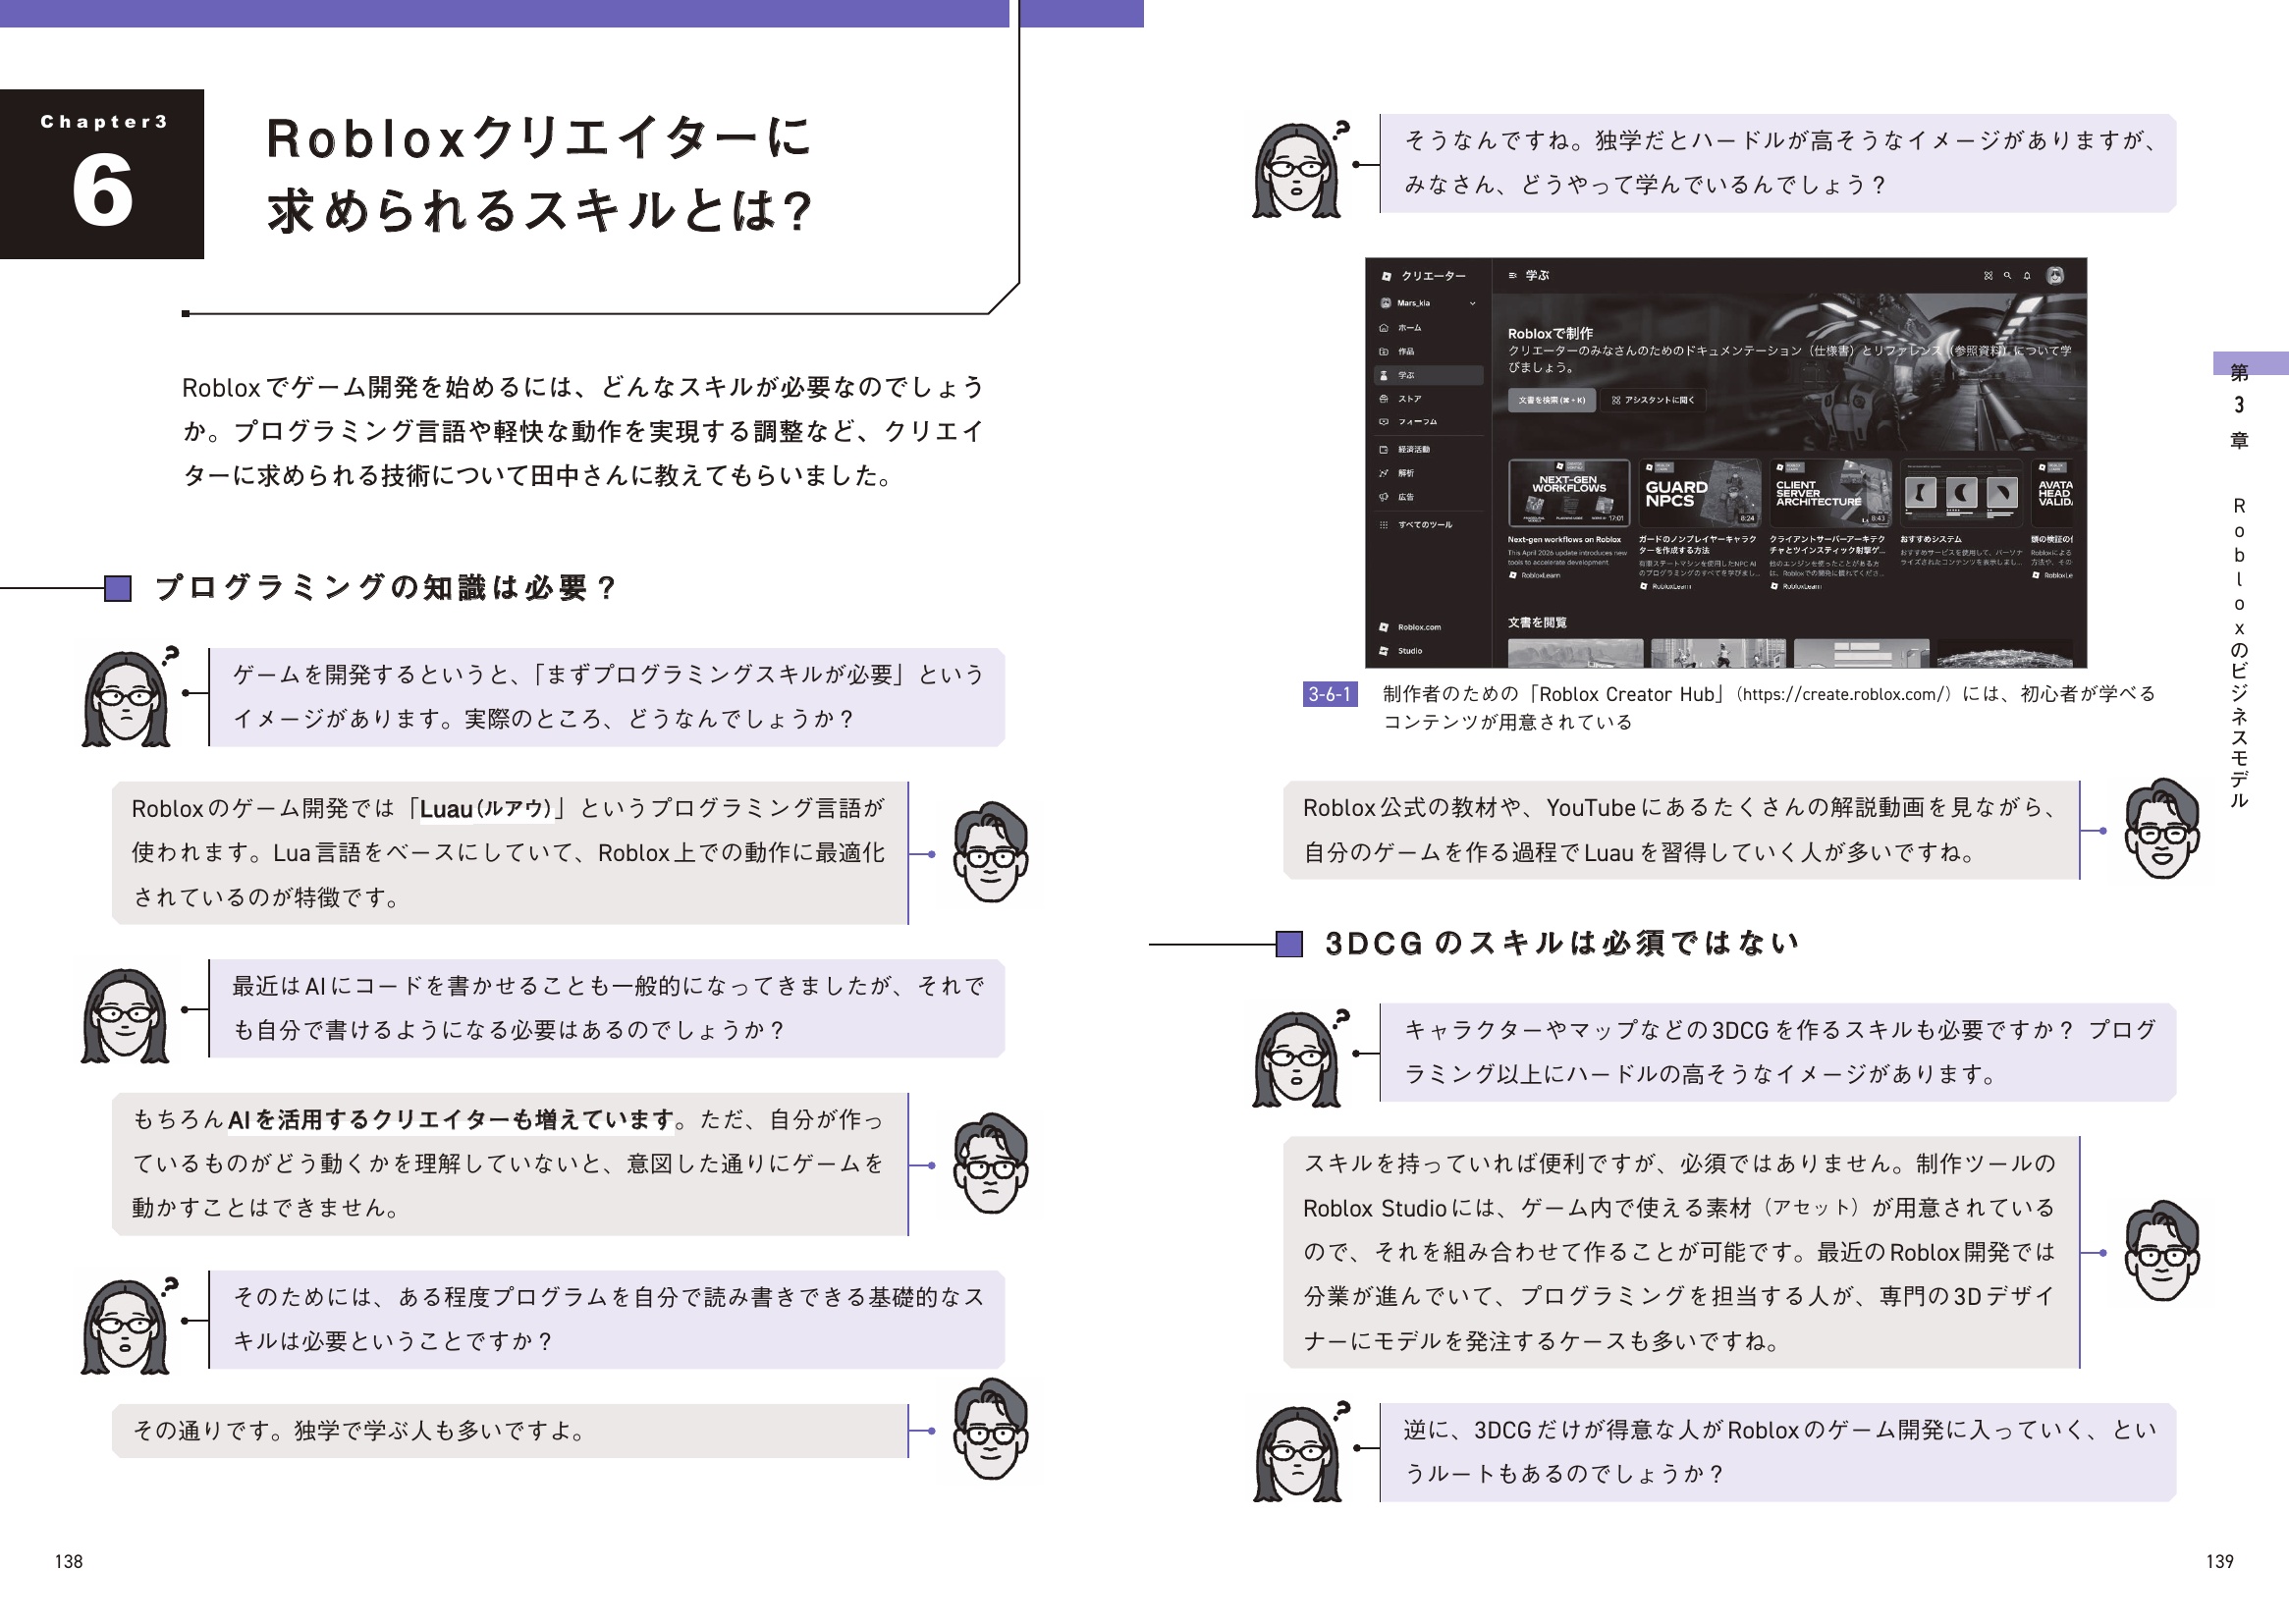Open the first landscape thumbnail under 文書を閲覧
Image resolution: width=2289 pixels, height=1624 pixels.
(x=1575, y=653)
